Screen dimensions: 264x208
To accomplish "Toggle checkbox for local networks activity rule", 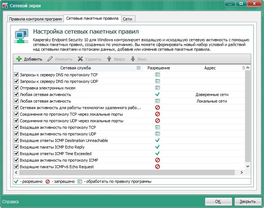I will point(16,101).
